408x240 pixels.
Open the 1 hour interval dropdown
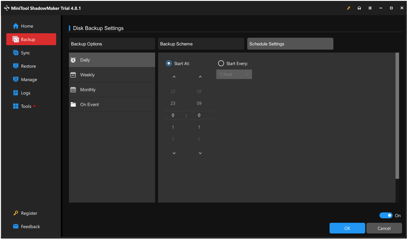coord(234,74)
